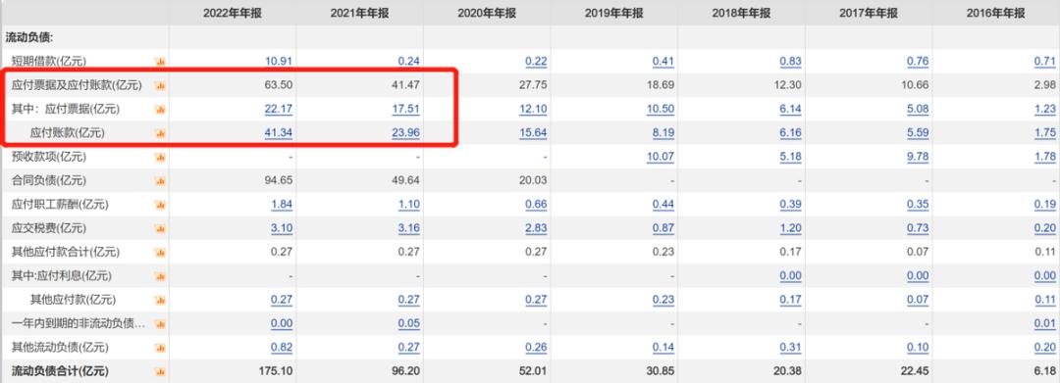Open the 2019 短期借款 value 0.41
Image resolution: width=1060 pixels, height=383 pixels.
[x=663, y=62]
